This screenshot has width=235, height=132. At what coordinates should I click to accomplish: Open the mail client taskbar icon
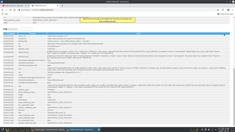tap(28, 130)
